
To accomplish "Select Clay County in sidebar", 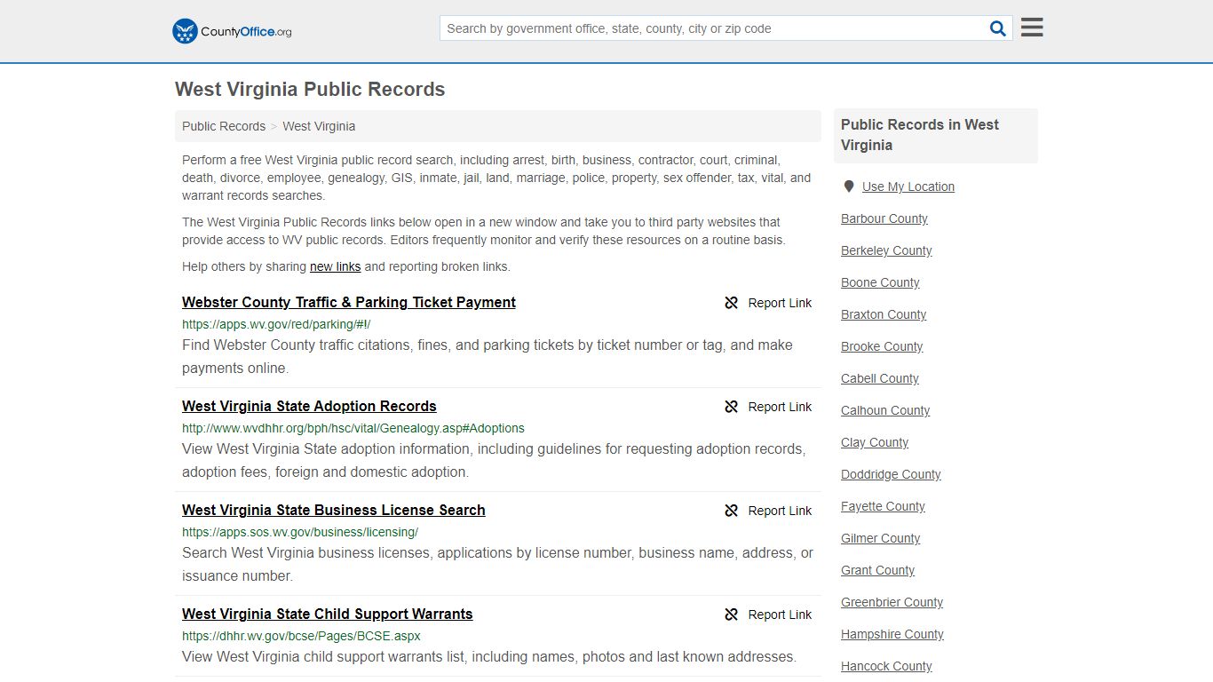I will click(x=875, y=442).
